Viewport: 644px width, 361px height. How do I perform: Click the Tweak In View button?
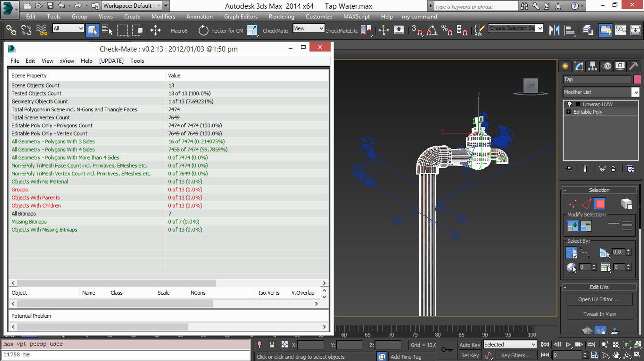point(599,314)
